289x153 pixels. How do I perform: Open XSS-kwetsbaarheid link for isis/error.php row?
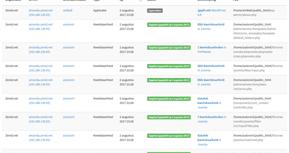tap(211, 82)
